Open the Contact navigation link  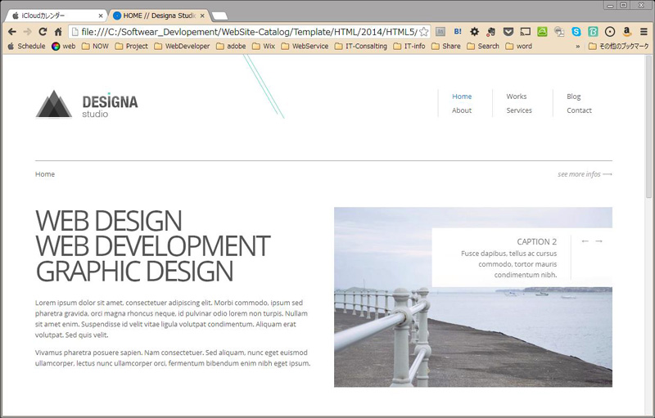[x=579, y=110]
